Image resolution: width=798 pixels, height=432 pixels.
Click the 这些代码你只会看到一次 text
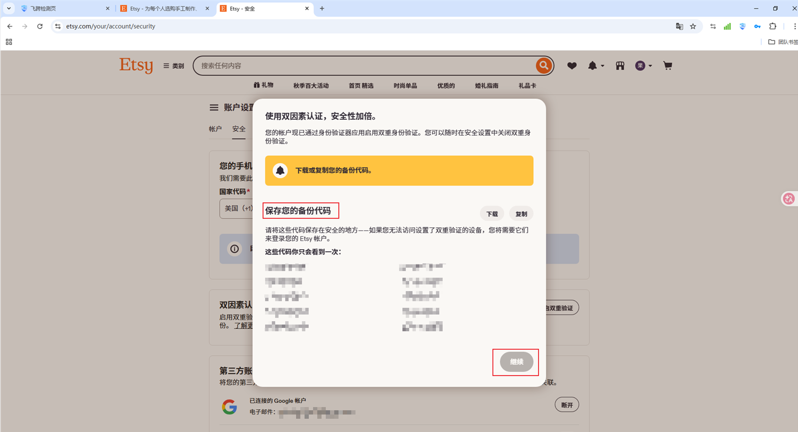[303, 252]
